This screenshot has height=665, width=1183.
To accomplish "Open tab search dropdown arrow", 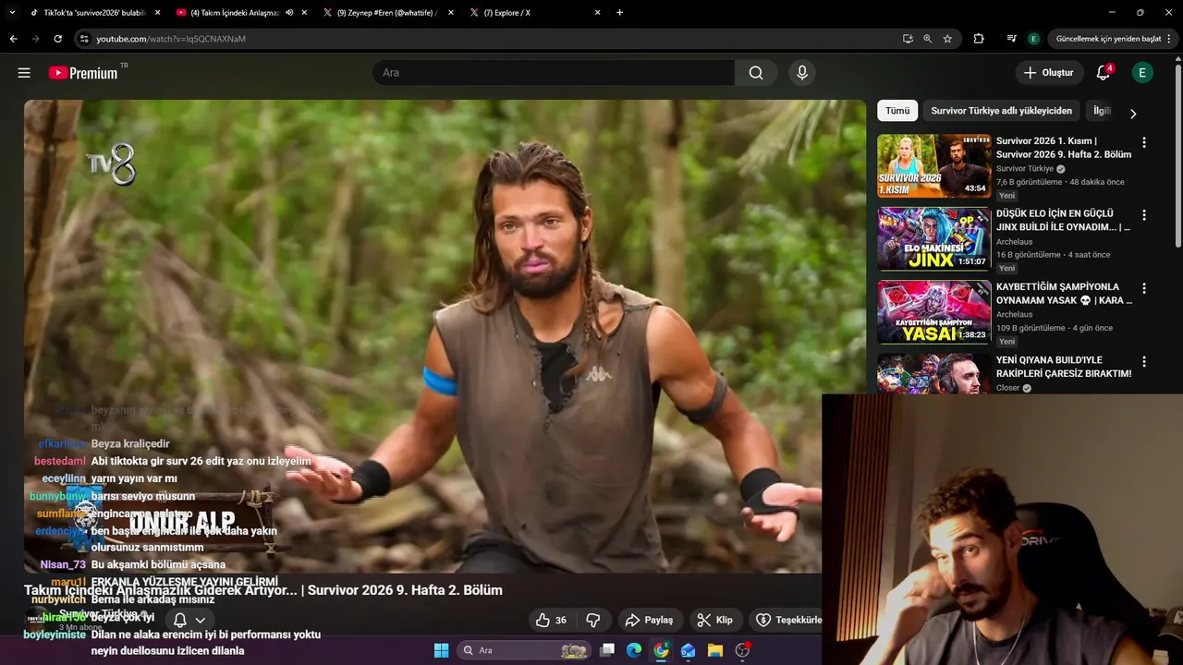I will pyautogui.click(x=12, y=12).
